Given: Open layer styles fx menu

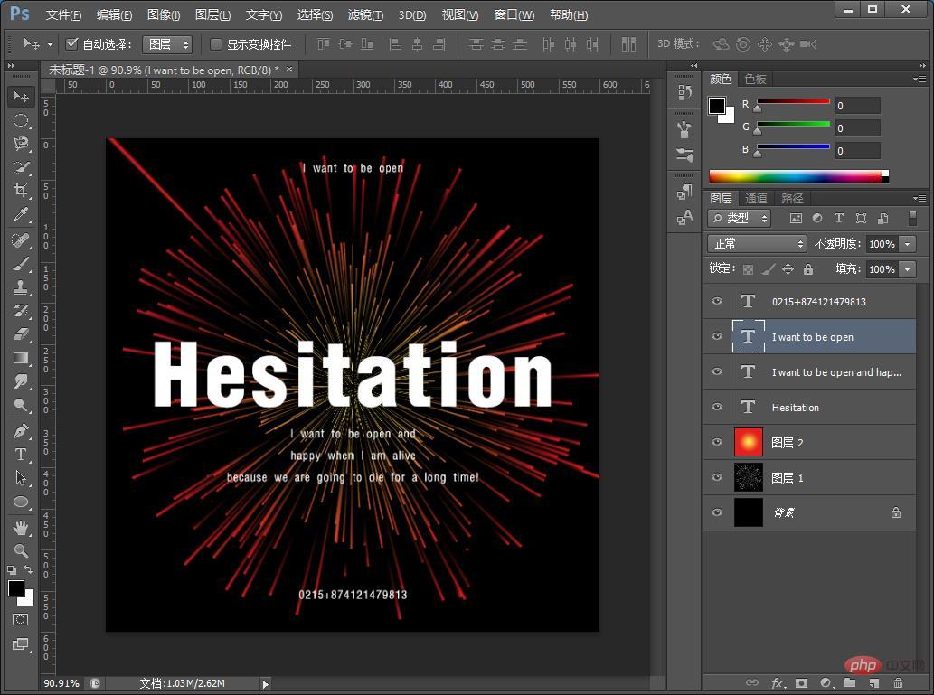Looking at the screenshot, I should pyautogui.click(x=778, y=682).
